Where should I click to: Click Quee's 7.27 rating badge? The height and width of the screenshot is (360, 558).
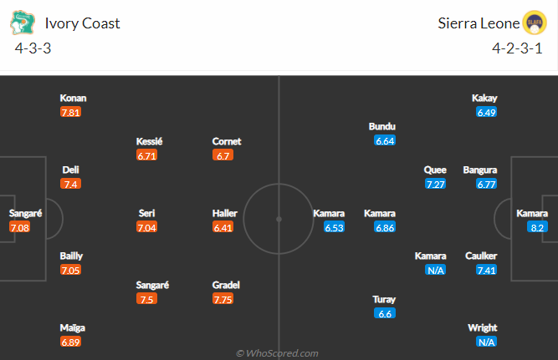[x=436, y=184]
